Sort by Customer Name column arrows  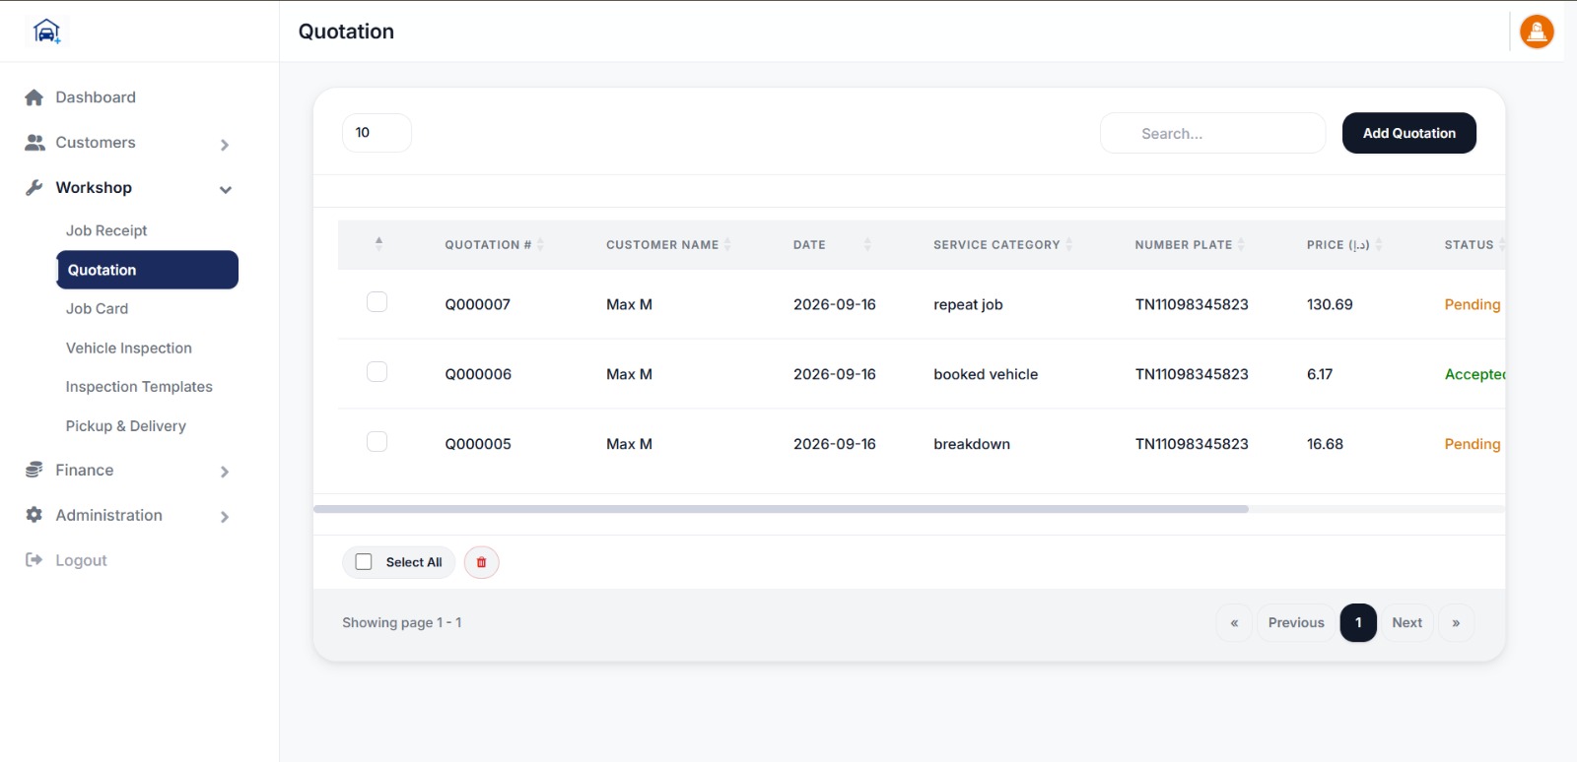[x=727, y=245]
